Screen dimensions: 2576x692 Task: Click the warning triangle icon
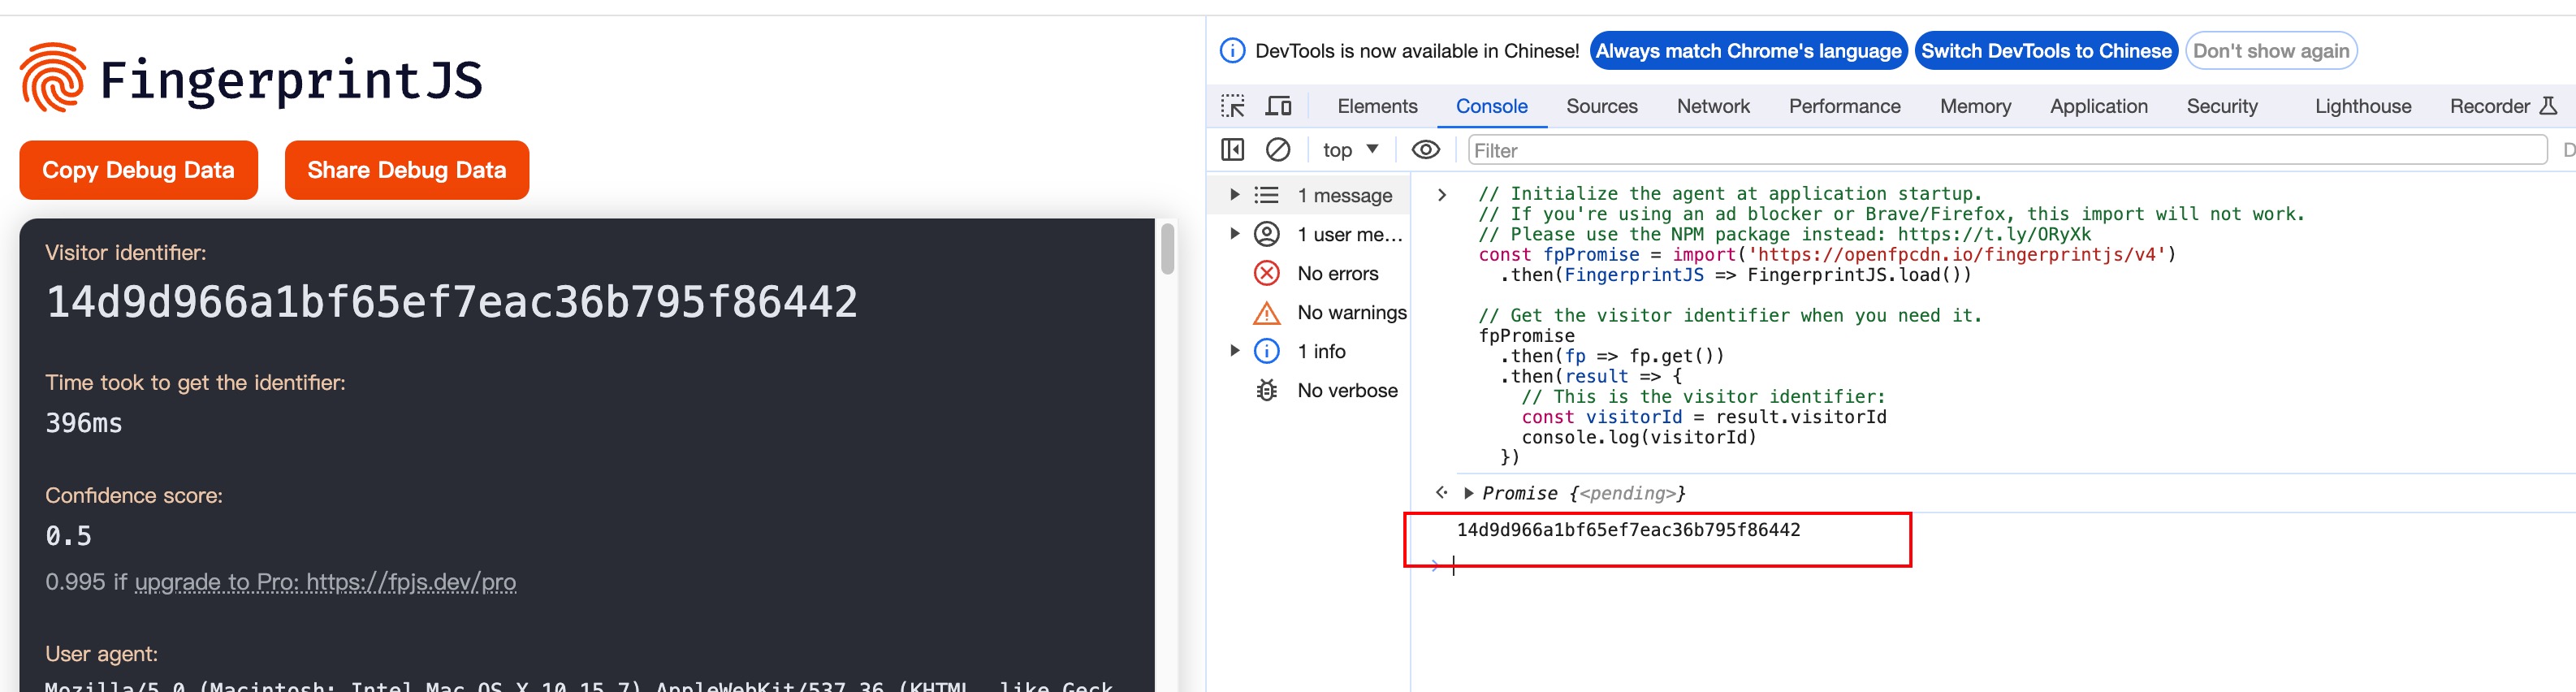[x=1267, y=313]
